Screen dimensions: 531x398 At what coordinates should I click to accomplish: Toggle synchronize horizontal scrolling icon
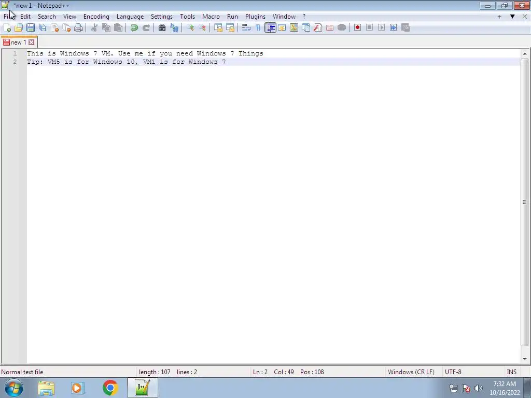(x=230, y=28)
